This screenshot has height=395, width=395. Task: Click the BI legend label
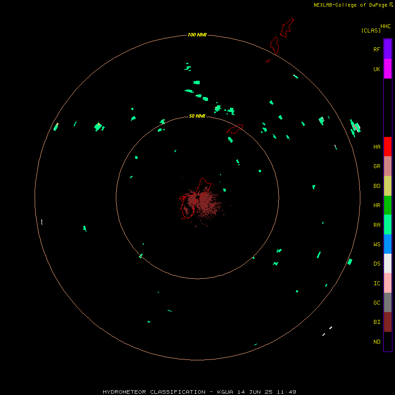[x=377, y=322]
